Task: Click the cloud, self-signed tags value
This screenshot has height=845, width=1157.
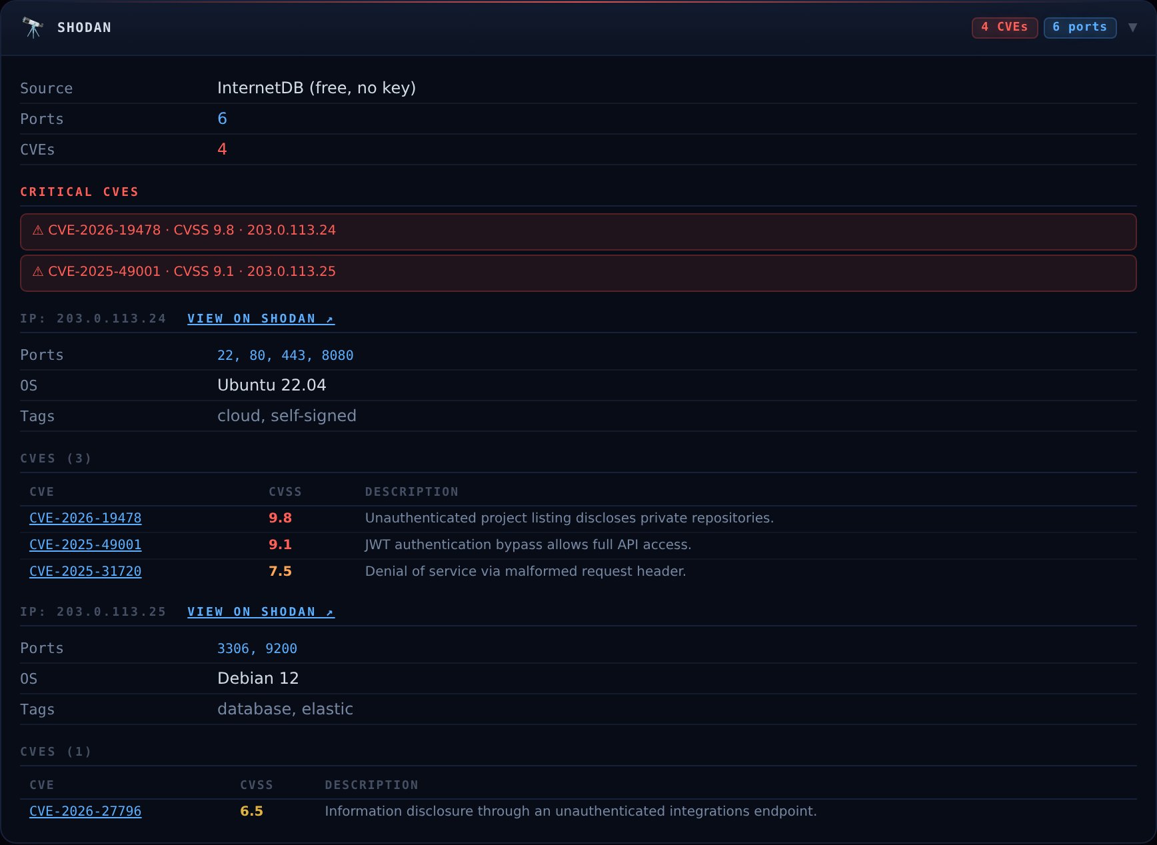Action: pyautogui.click(x=287, y=416)
